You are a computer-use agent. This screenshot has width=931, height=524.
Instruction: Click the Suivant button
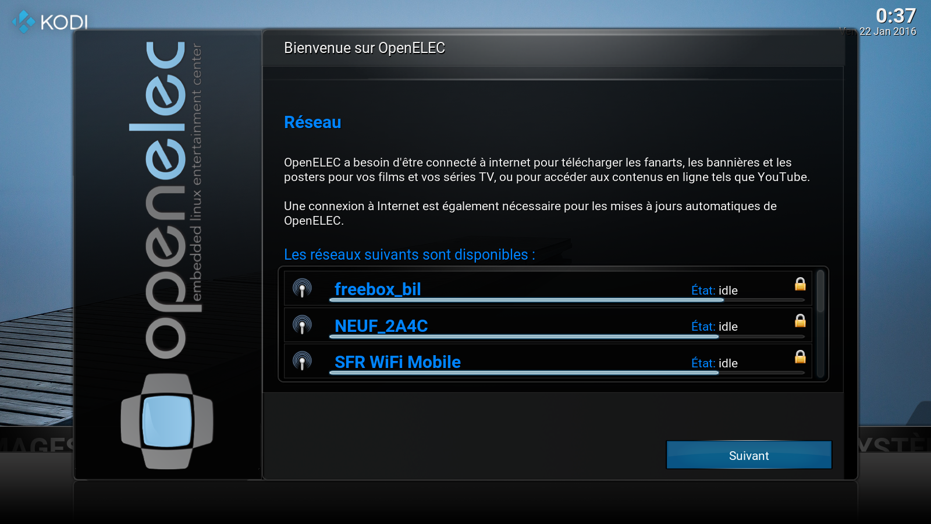(x=749, y=455)
